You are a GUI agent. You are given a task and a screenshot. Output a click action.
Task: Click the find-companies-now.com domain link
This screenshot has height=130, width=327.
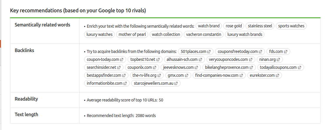pyautogui.click(x=217, y=75)
